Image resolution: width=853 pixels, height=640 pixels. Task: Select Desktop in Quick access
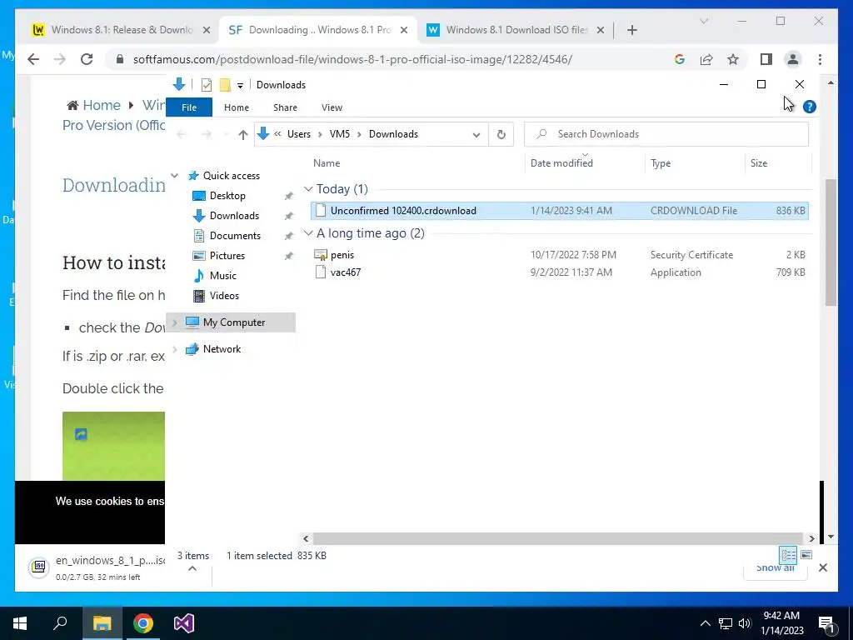[227, 195]
